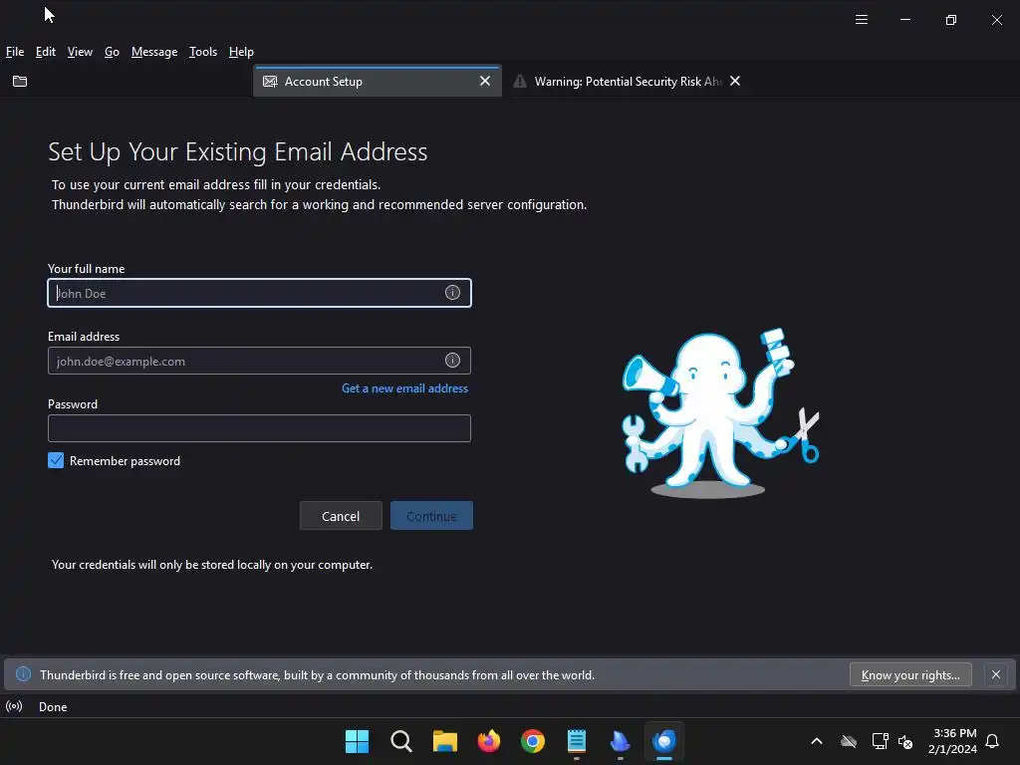Open the File menu

15,52
